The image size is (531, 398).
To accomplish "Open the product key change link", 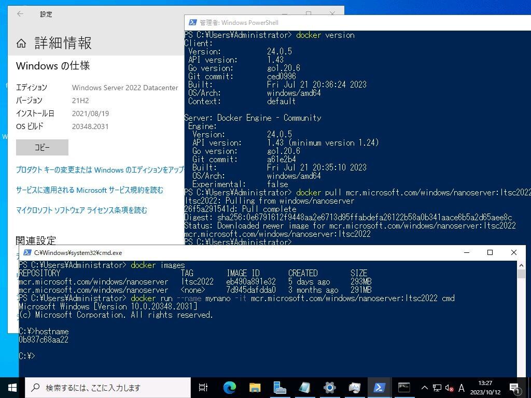I will 100,169.
